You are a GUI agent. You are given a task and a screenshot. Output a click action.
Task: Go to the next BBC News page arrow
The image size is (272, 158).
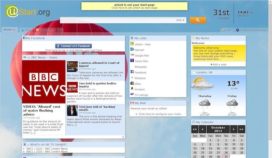click(123, 137)
